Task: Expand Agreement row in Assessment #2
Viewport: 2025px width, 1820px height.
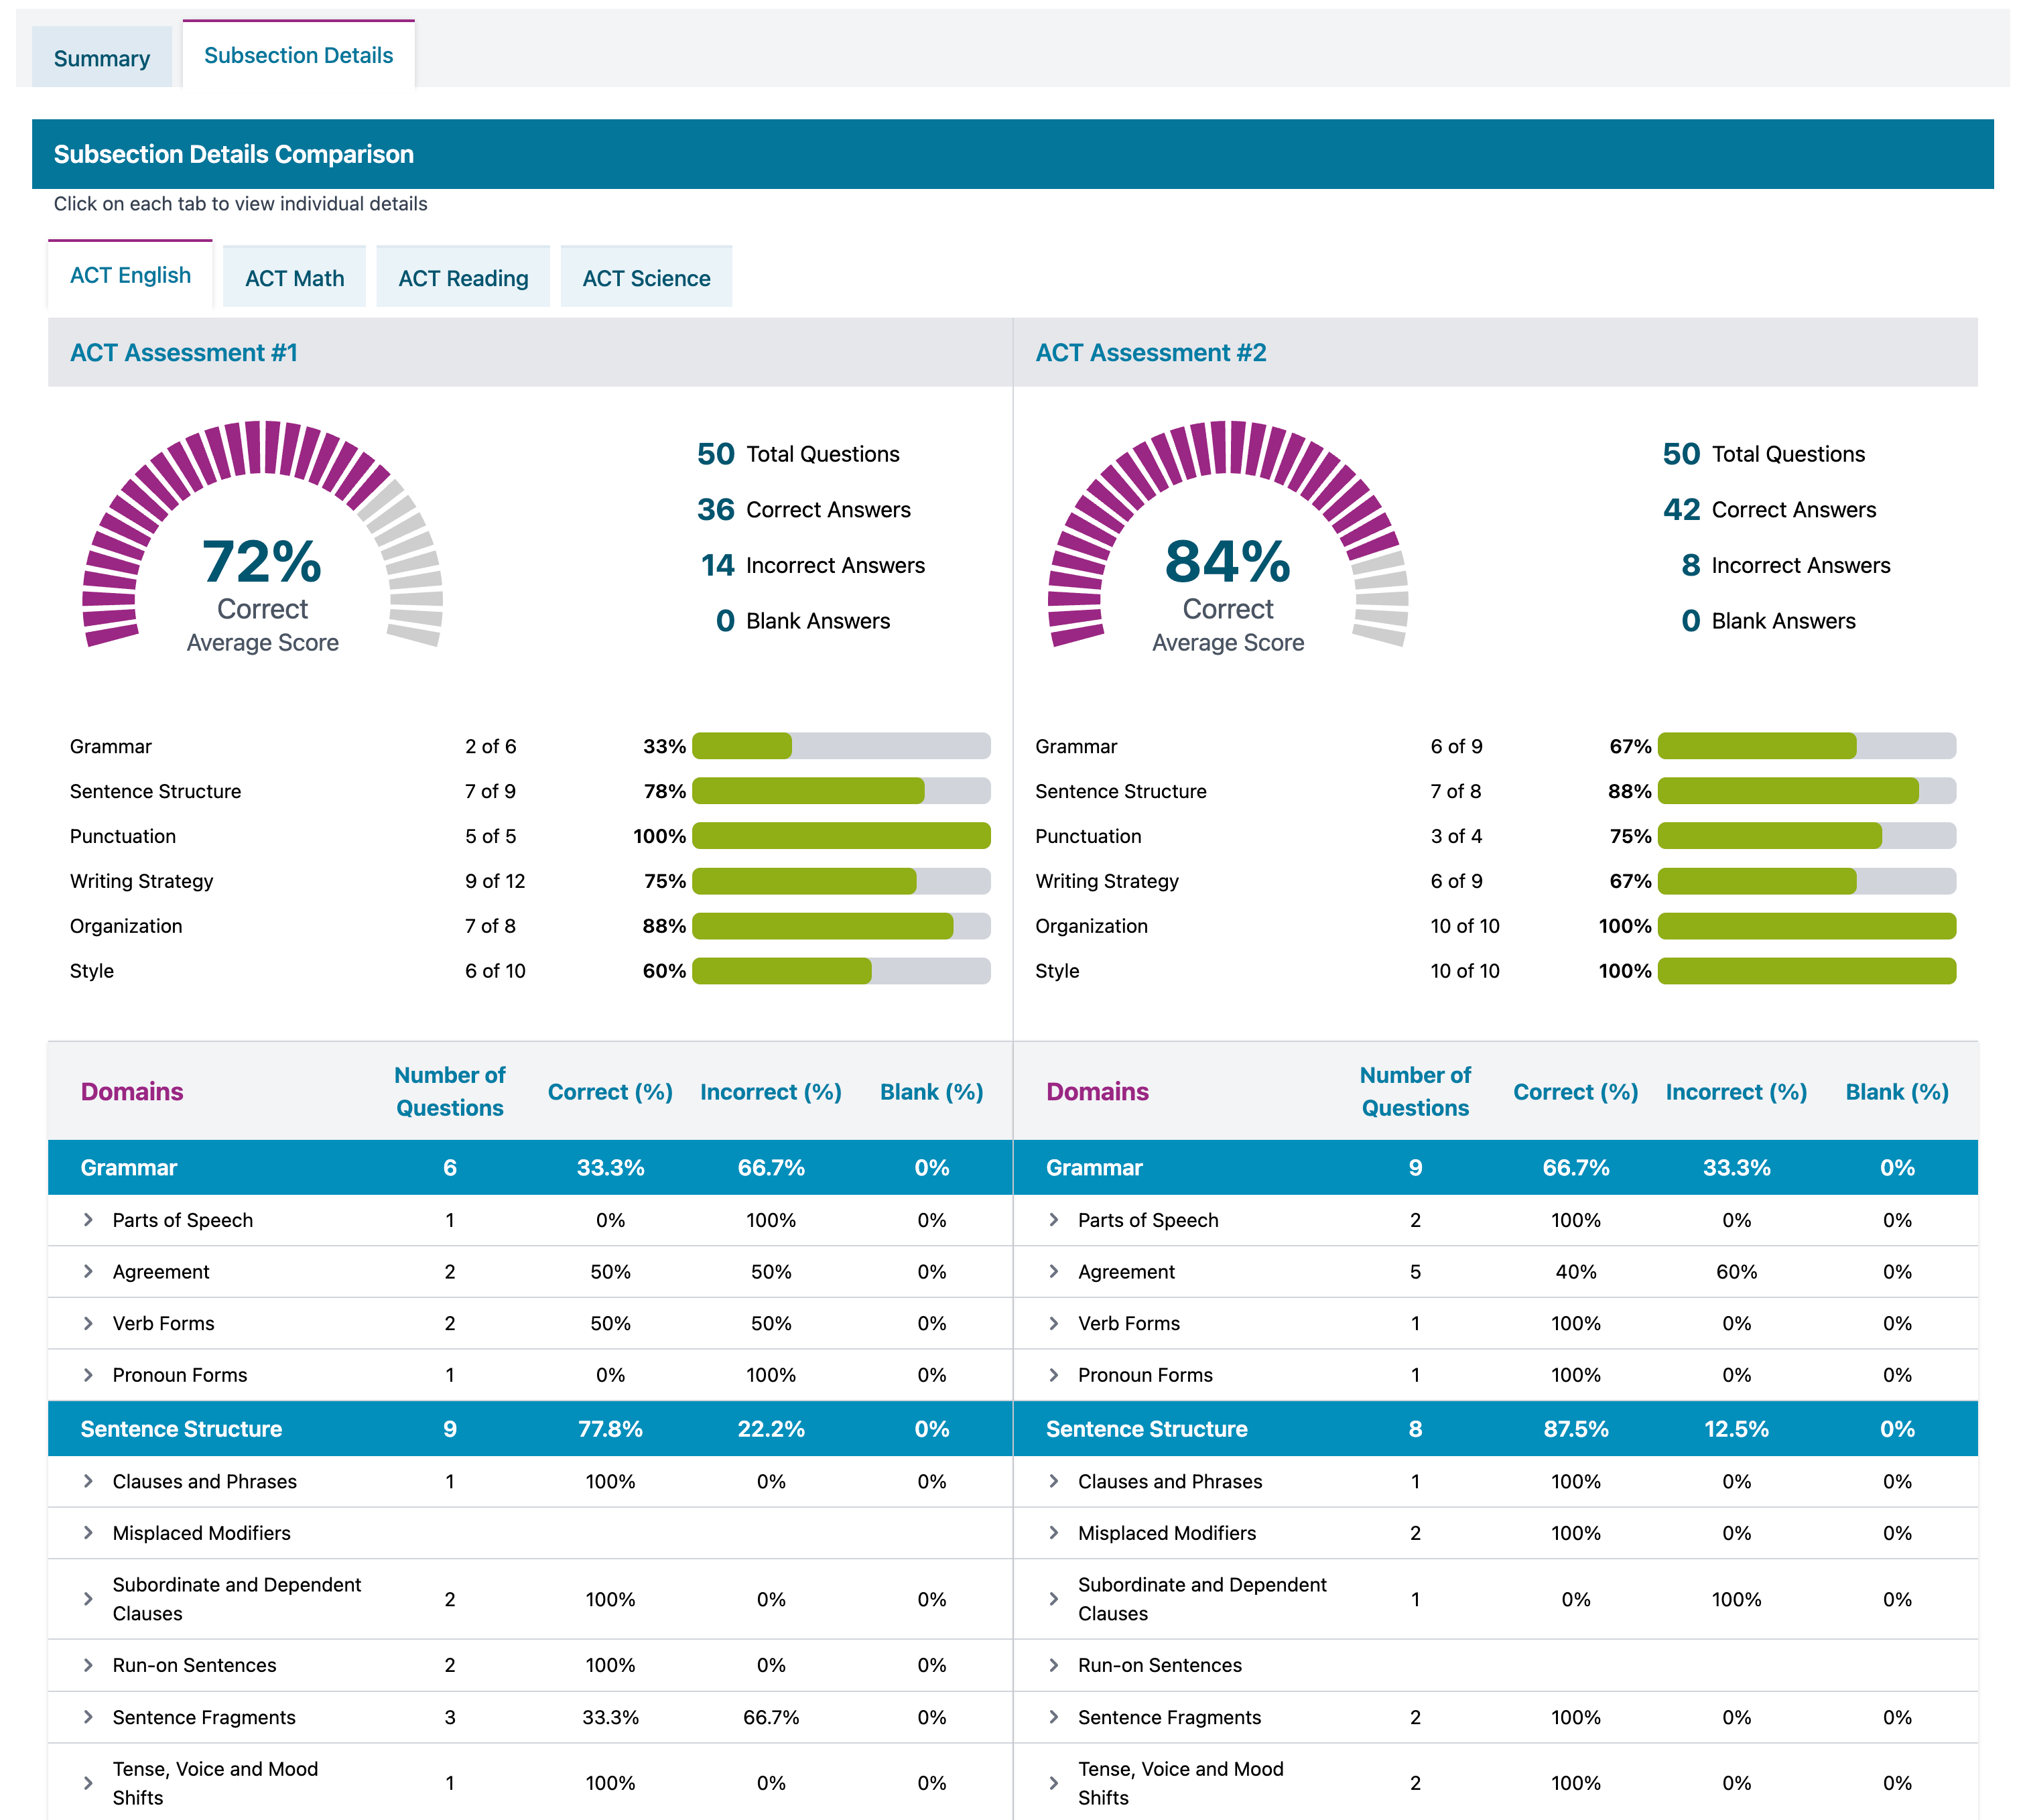Action: (1054, 1272)
